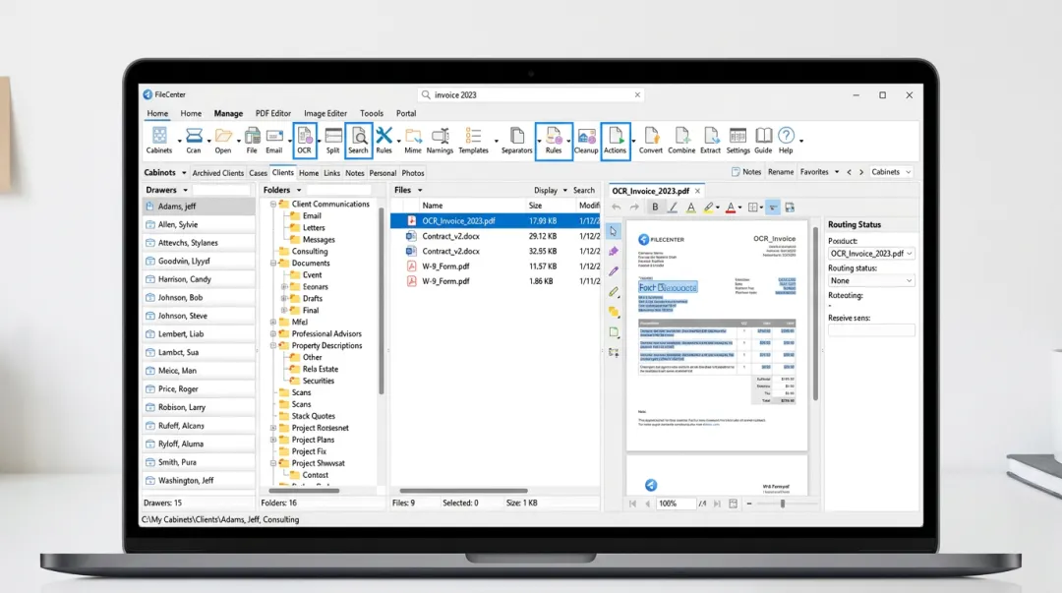The image size is (1062, 593).
Task: Select the arrow pointer tool in preview
Action: click(614, 232)
